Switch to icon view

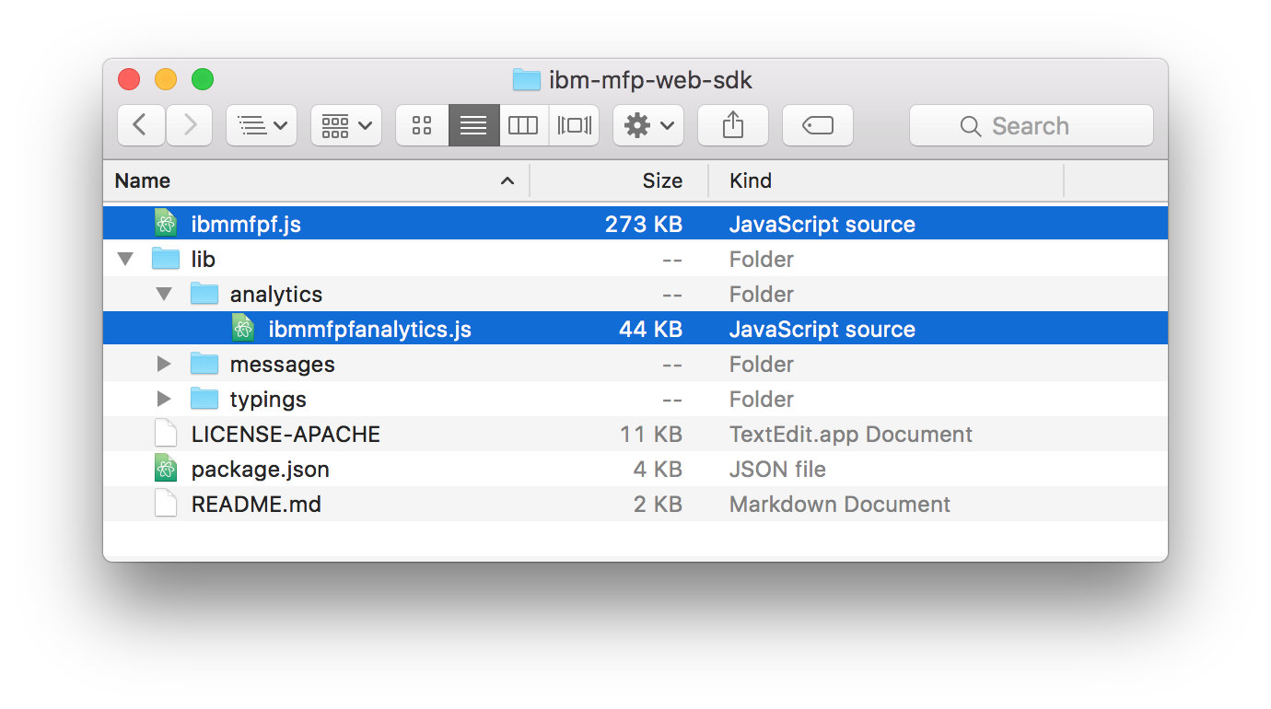click(x=422, y=125)
